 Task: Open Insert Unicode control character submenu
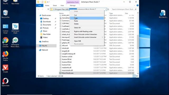click(x=87, y=37)
